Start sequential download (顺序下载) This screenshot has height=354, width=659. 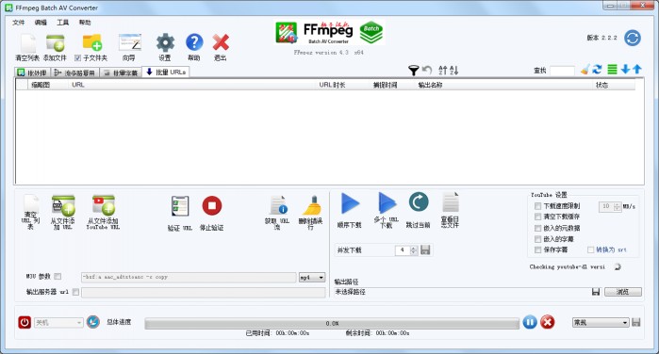350,203
